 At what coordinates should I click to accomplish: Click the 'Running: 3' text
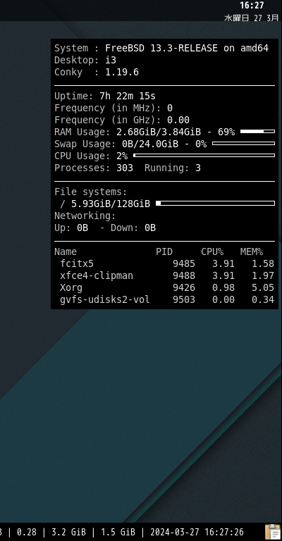click(x=173, y=168)
